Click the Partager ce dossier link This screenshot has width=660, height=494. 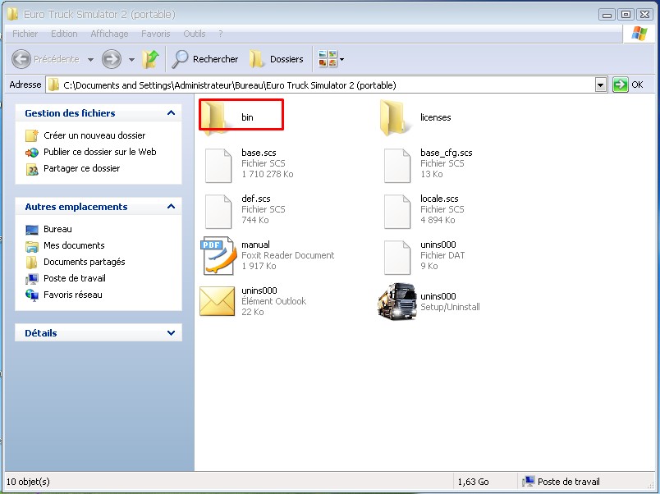(81, 168)
